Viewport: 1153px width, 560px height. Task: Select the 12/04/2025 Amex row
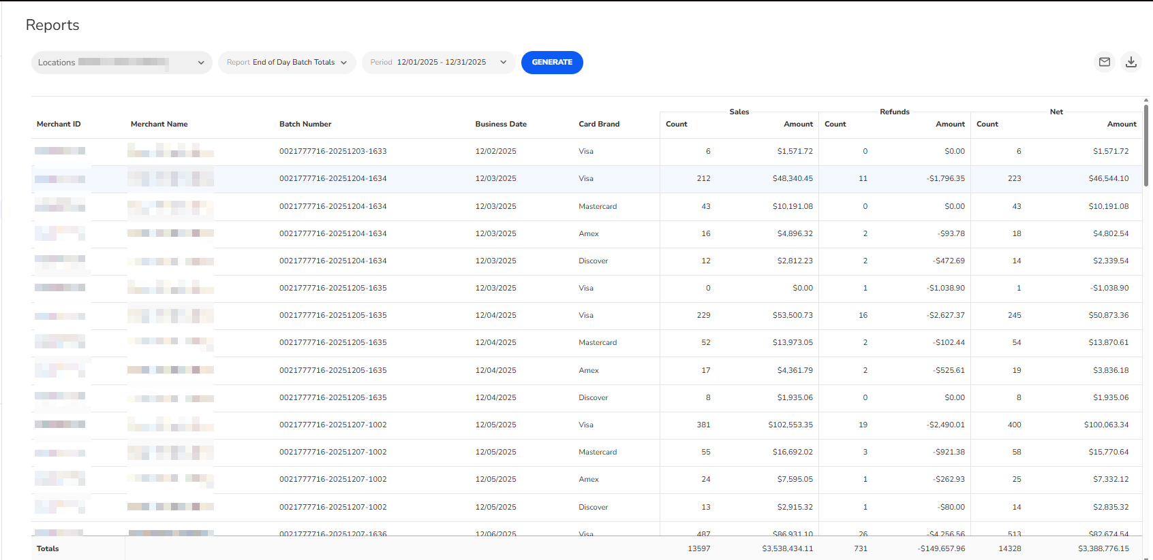(x=588, y=370)
